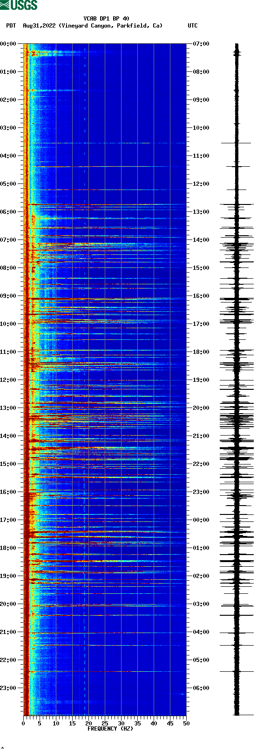Viewport: 257px width, 753px height.
Task: Click the PDT time label '13:00'
Action: coord(8,408)
